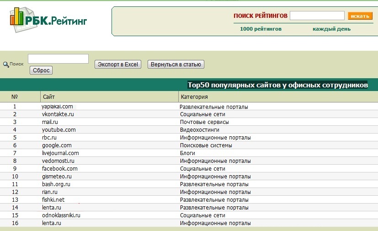Focus the table Поиск text field
The image size is (378, 231).
58,59
